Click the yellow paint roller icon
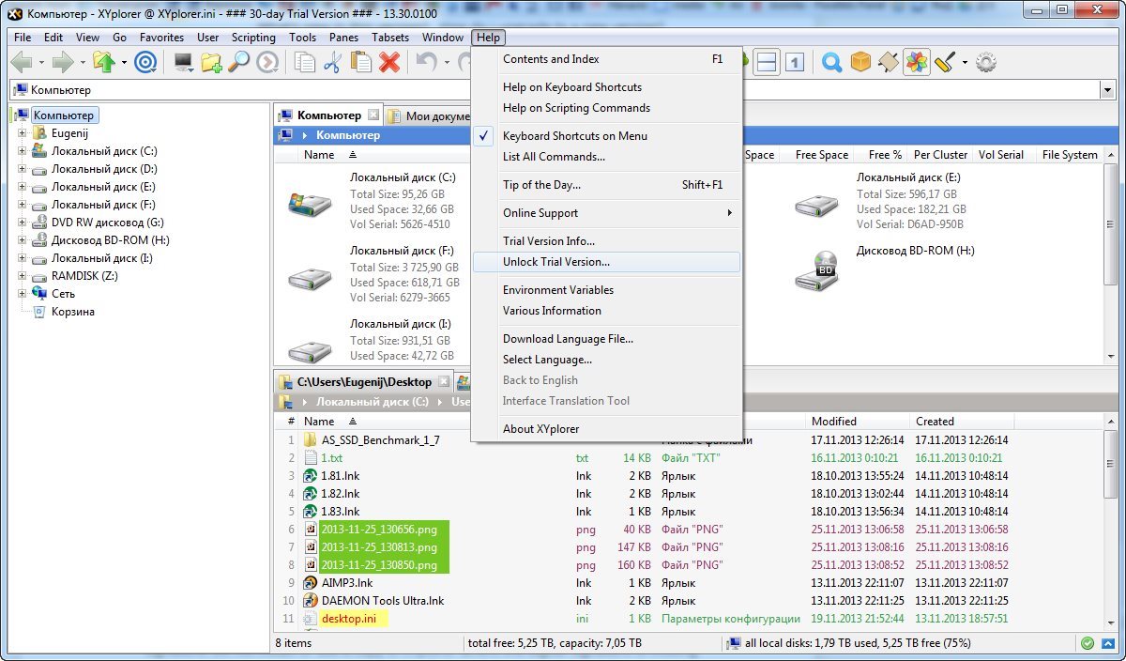Image resolution: width=1126 pixels, height=661 pixels. pos(945,63)
